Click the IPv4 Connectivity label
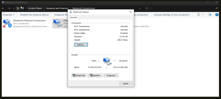Viewport: 221px width, 99px height. [x=82, y=26]
